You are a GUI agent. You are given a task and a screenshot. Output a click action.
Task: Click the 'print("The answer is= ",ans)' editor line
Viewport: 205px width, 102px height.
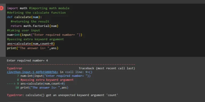(33, 48)
